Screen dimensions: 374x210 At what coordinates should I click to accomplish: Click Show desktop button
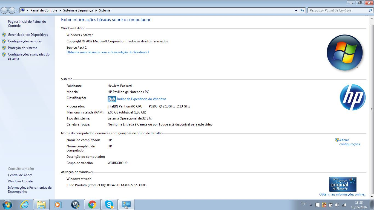point(372,205)
